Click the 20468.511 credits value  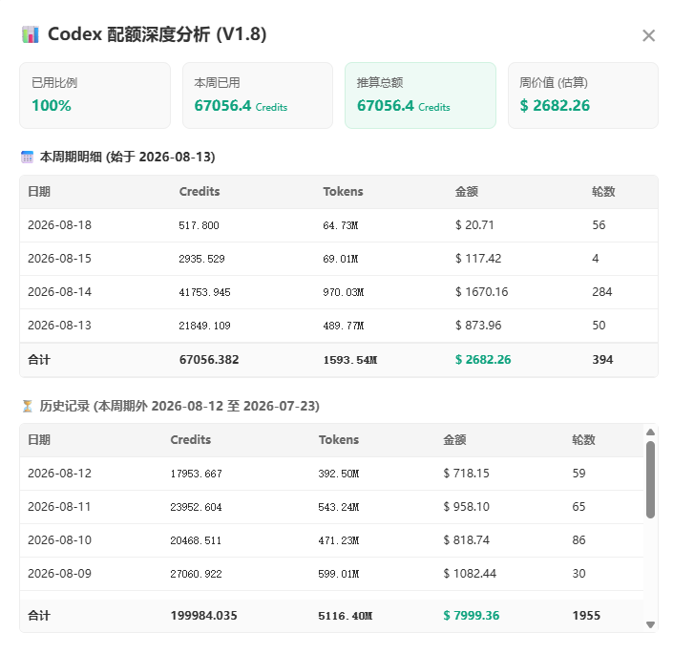196,541
